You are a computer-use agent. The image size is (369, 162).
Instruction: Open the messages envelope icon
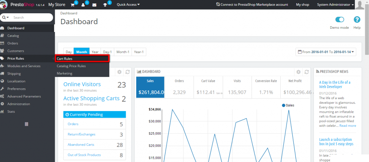click(x=94, y=5)
